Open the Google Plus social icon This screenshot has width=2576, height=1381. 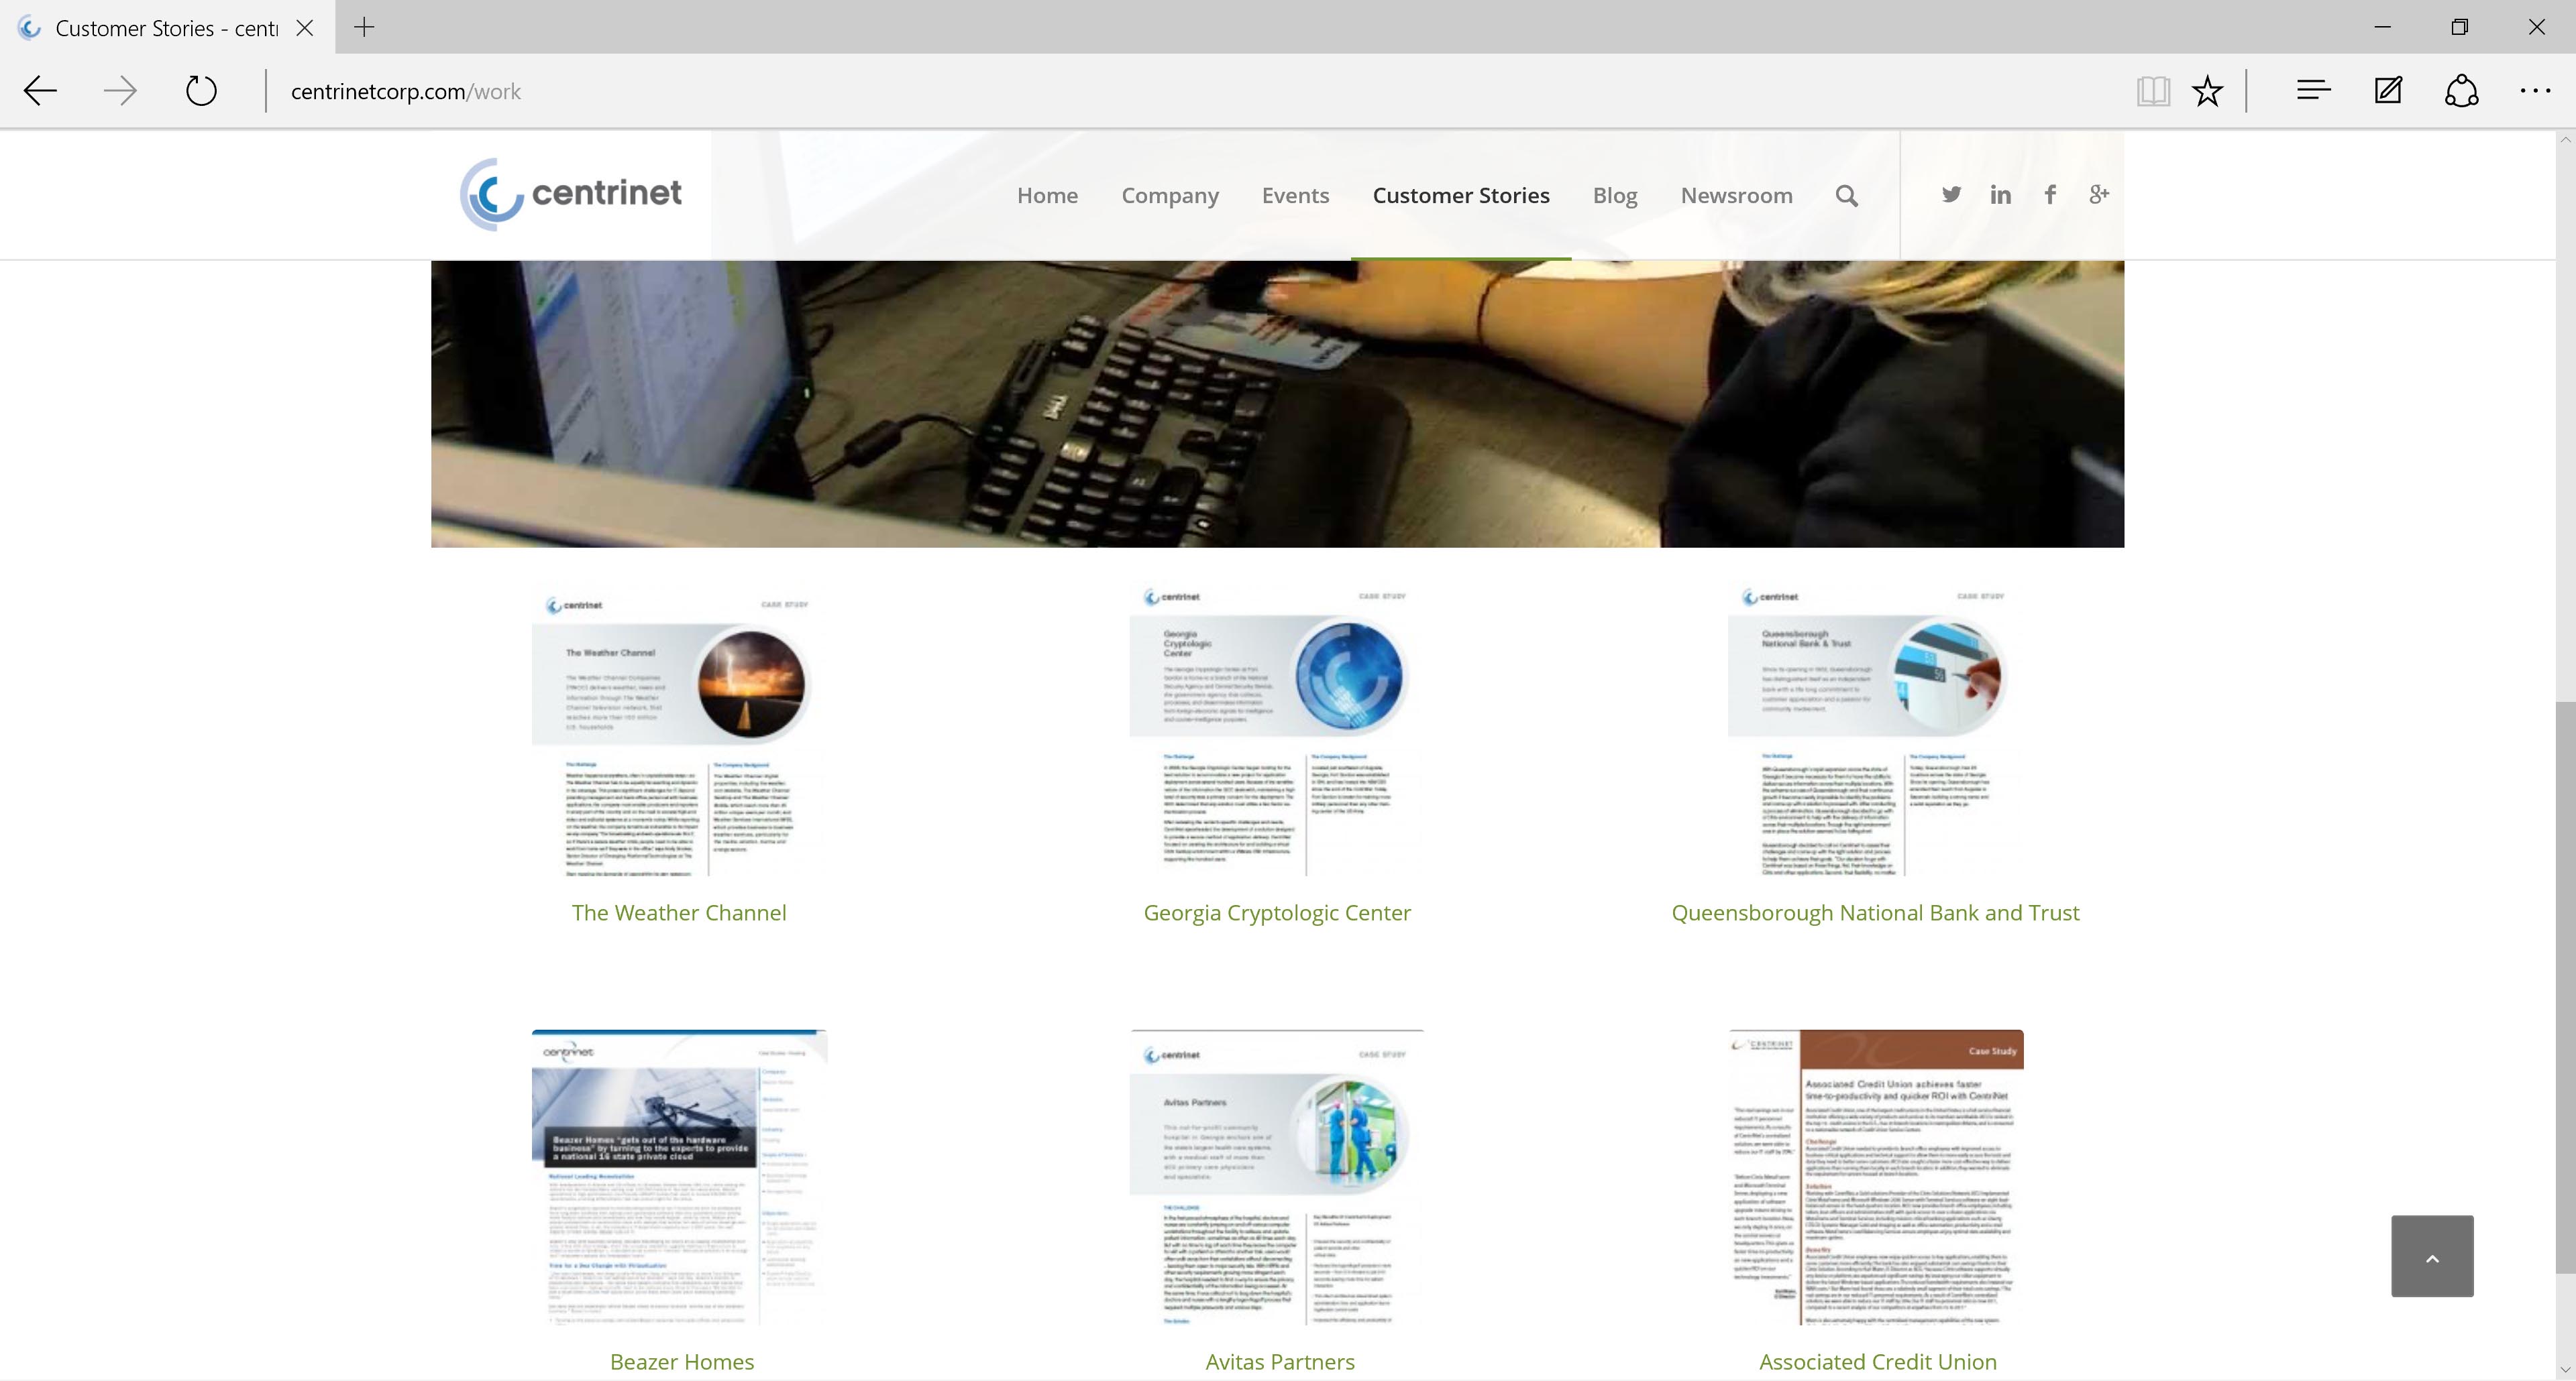(2099, 194)
